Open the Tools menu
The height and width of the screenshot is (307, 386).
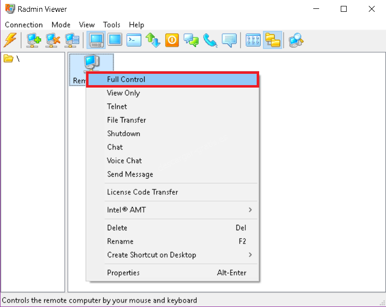pyautogui.click(x=112, y=25)
